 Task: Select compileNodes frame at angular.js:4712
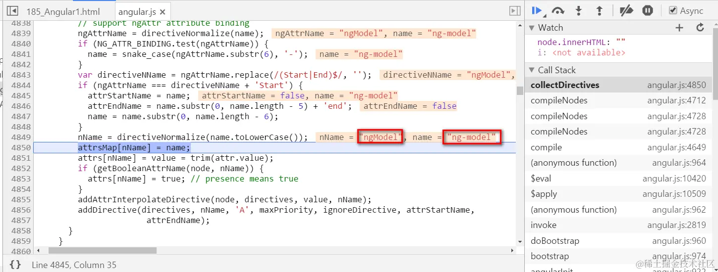click(618, 100)
